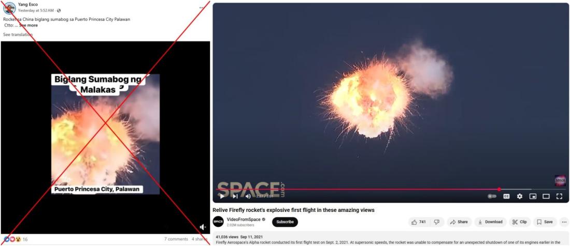Skip to next video

point(235,196)
